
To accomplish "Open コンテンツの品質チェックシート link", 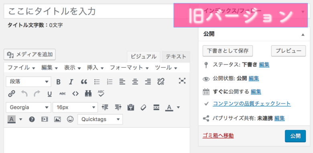I will pos(252,103).
